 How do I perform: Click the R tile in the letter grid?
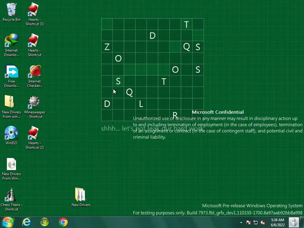pyautogui.click(x=175, y=115)
